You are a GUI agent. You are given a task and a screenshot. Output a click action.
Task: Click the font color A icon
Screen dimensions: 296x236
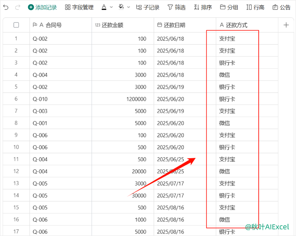104,7
